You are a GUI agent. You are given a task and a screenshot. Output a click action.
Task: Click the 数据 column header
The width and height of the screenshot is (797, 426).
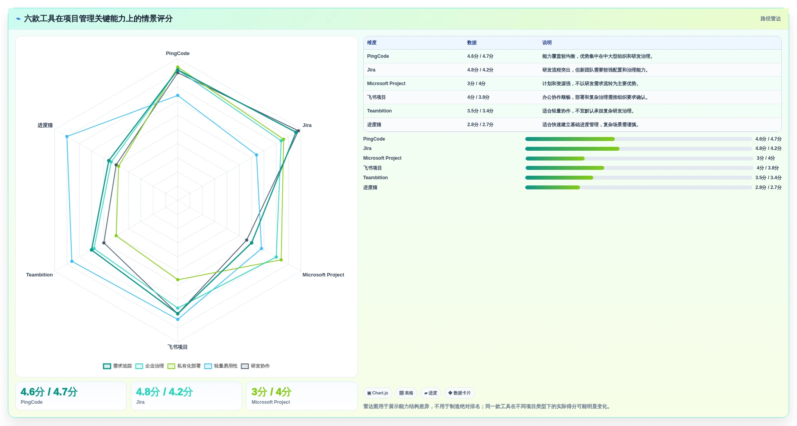click(472, 43)
